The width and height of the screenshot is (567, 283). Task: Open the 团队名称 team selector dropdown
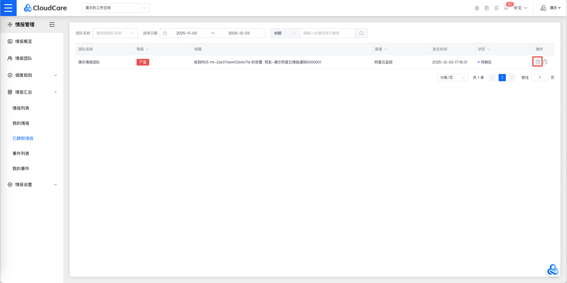(115, 33)
